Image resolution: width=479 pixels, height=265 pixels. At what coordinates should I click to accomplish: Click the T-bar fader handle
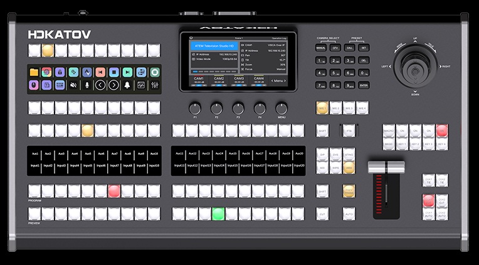pos(386,167)
